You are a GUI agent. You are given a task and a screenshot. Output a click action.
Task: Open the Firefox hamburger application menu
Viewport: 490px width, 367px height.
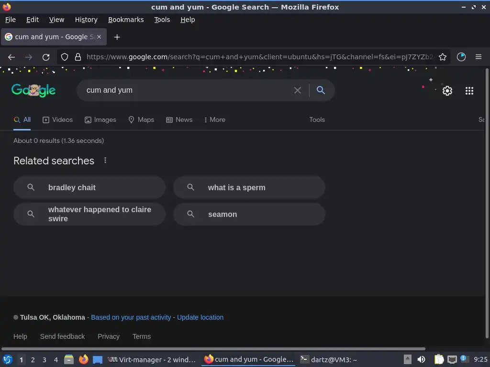479,57
